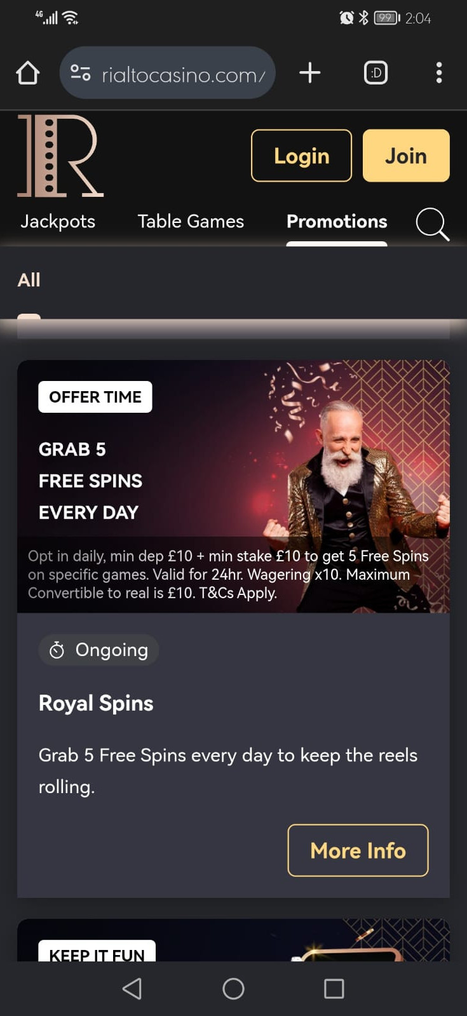Tap the Android recent apps square
The image size is (467, 1016).
(334, 989)
